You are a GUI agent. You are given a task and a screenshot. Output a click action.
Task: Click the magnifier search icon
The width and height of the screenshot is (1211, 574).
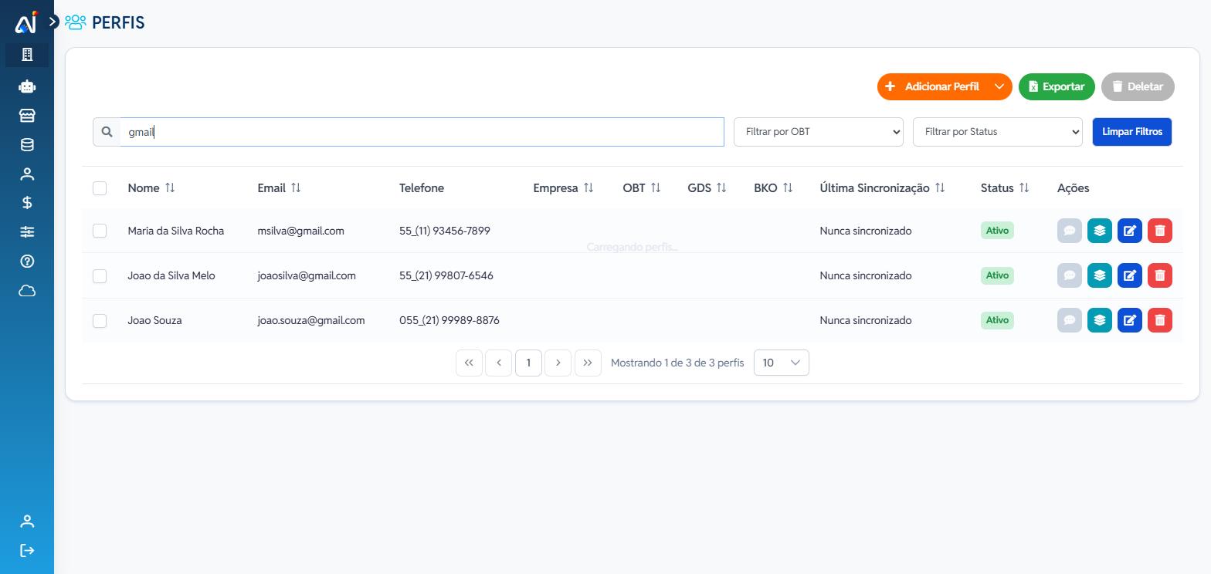pyautogui.click(x=107, y=132)
